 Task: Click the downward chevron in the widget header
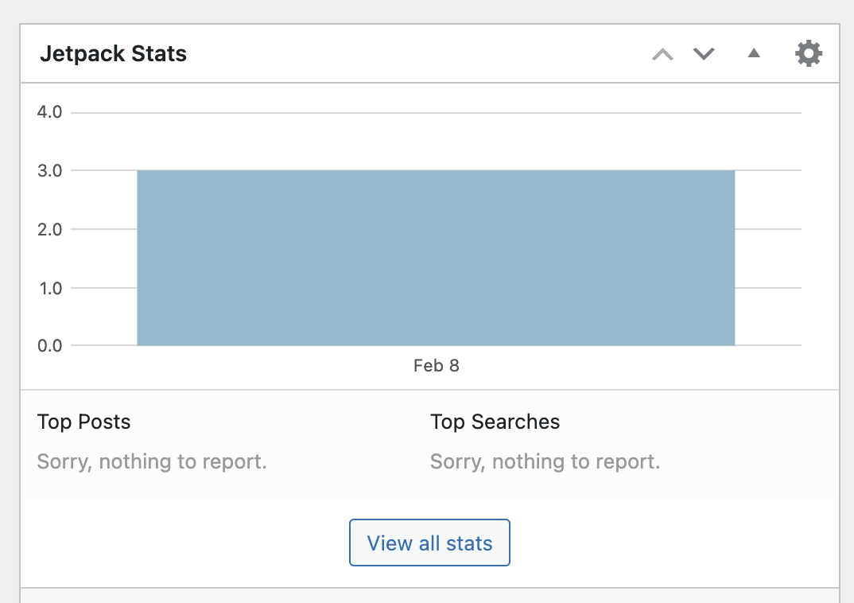point(704,55)
